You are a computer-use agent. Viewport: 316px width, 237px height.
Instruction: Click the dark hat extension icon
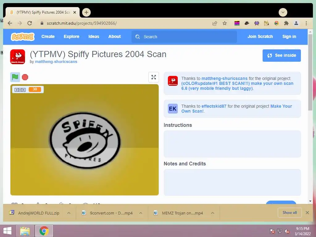point(247,23)
